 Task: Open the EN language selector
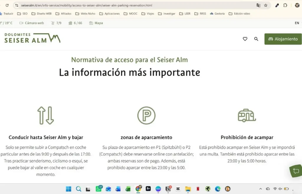[x=297, y=23]
